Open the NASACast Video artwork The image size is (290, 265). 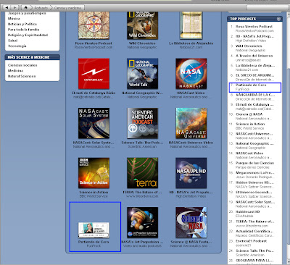(191, 74)
